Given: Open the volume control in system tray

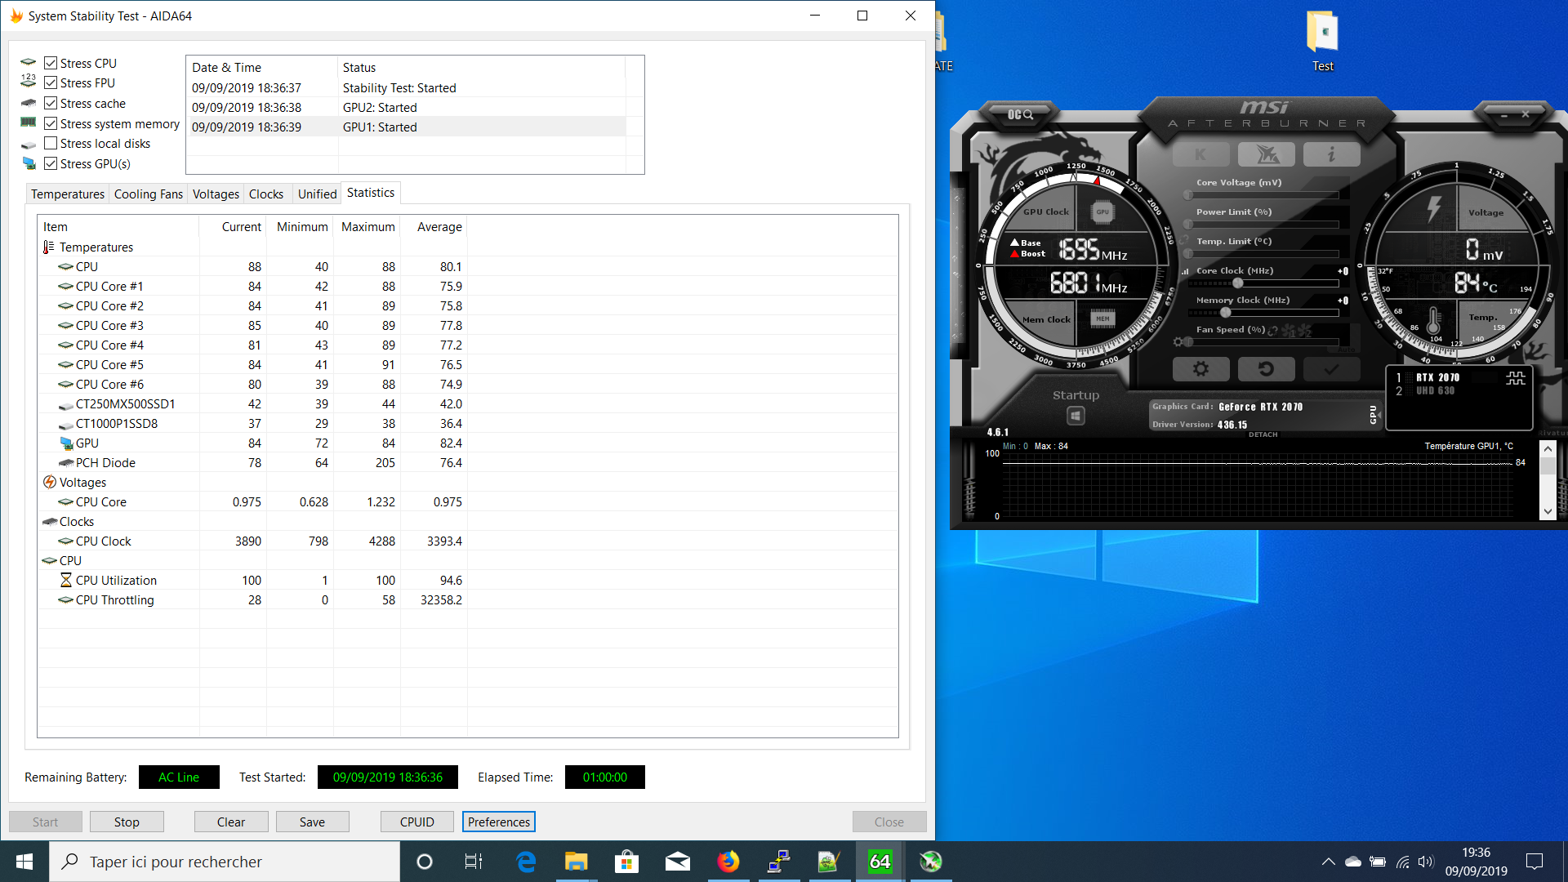Looking at the screenshot, I should coord(1426,862).
